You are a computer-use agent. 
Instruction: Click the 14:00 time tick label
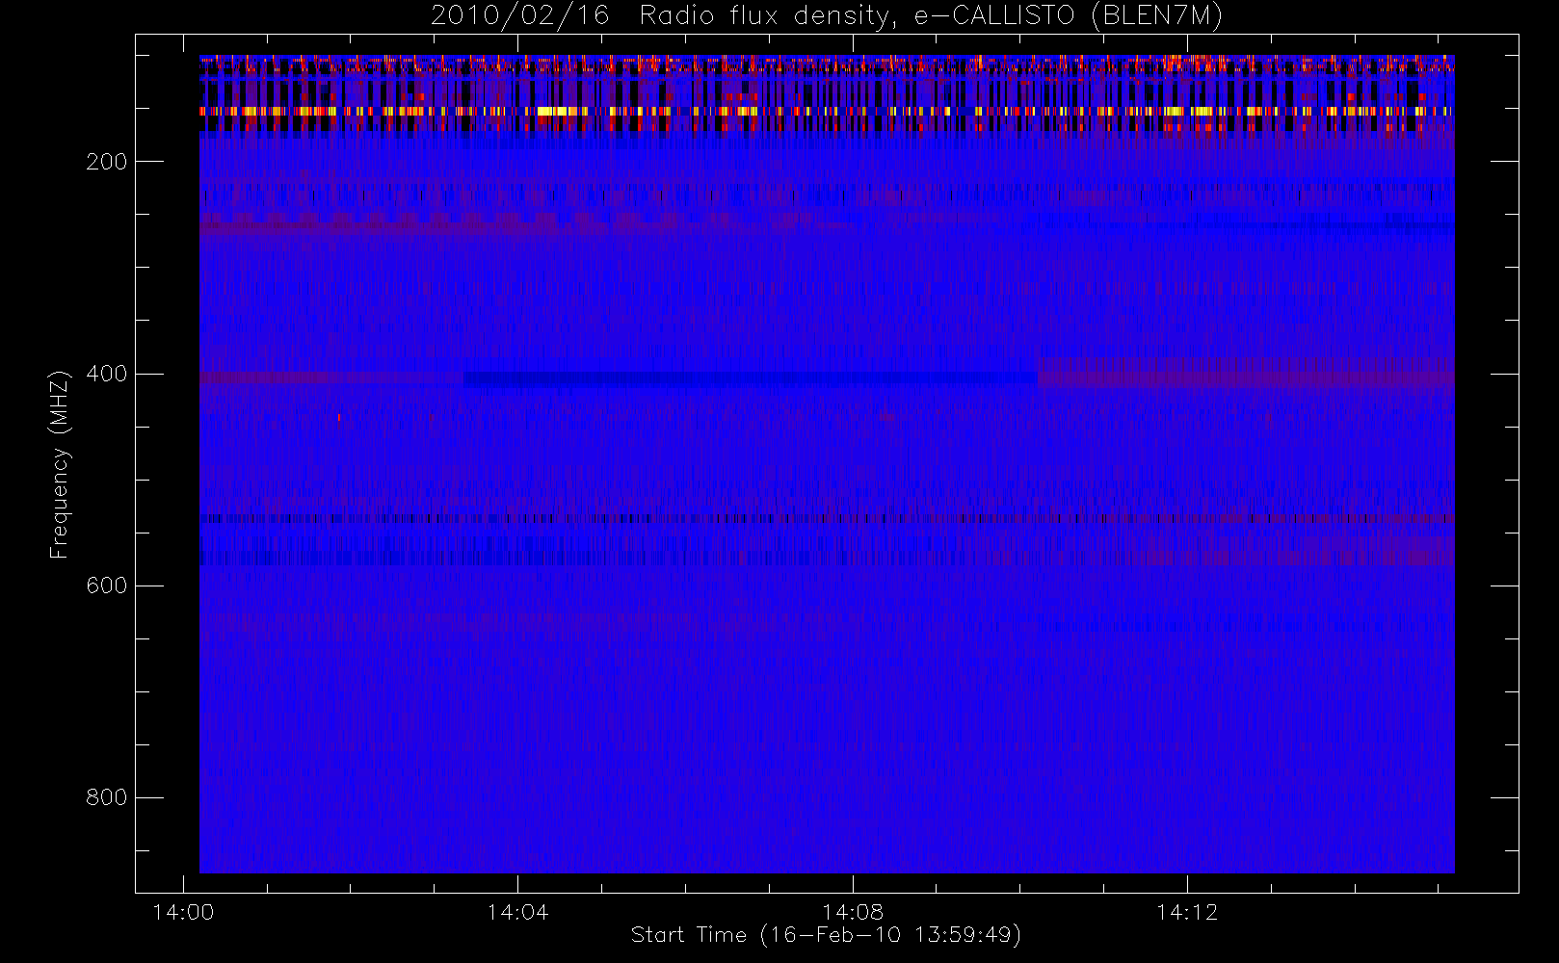(183, 912)
